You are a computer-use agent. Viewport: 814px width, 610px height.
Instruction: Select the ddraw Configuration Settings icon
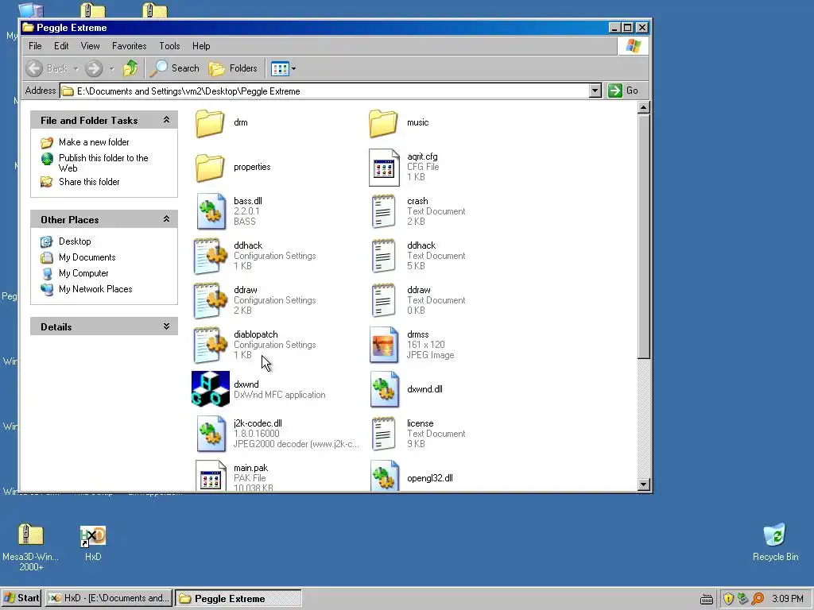coord(210,301)
